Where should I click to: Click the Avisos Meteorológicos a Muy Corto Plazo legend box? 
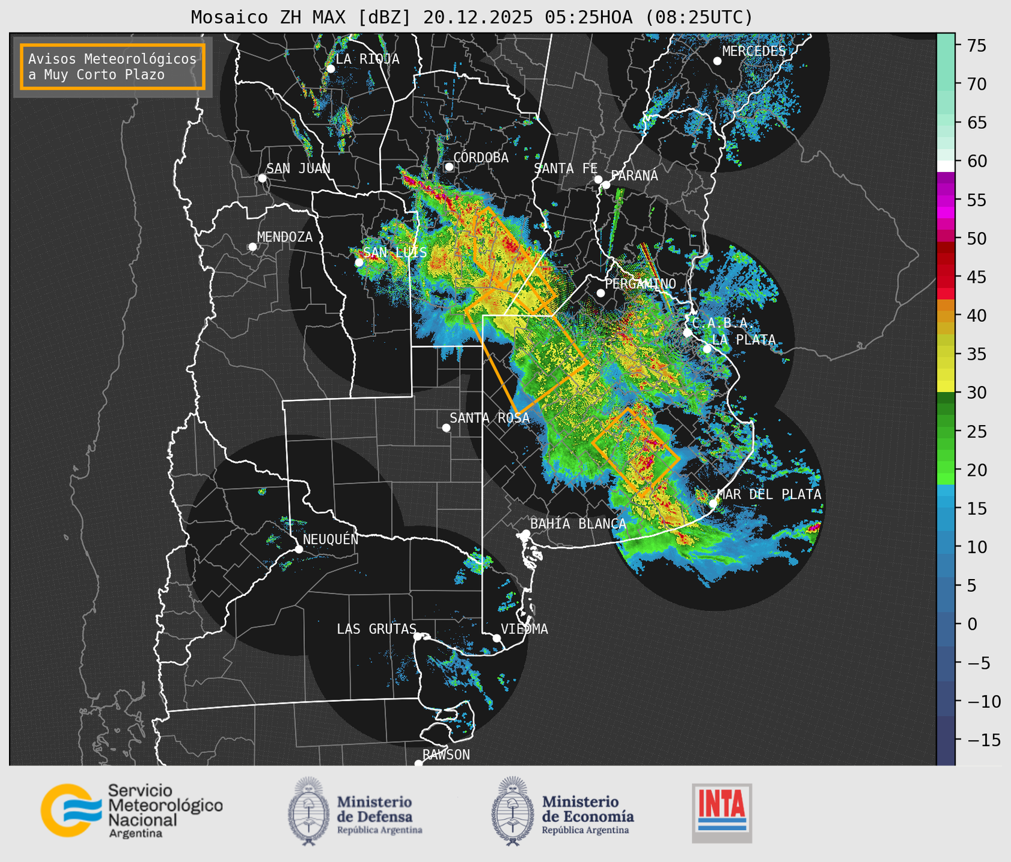click(112, 67)
